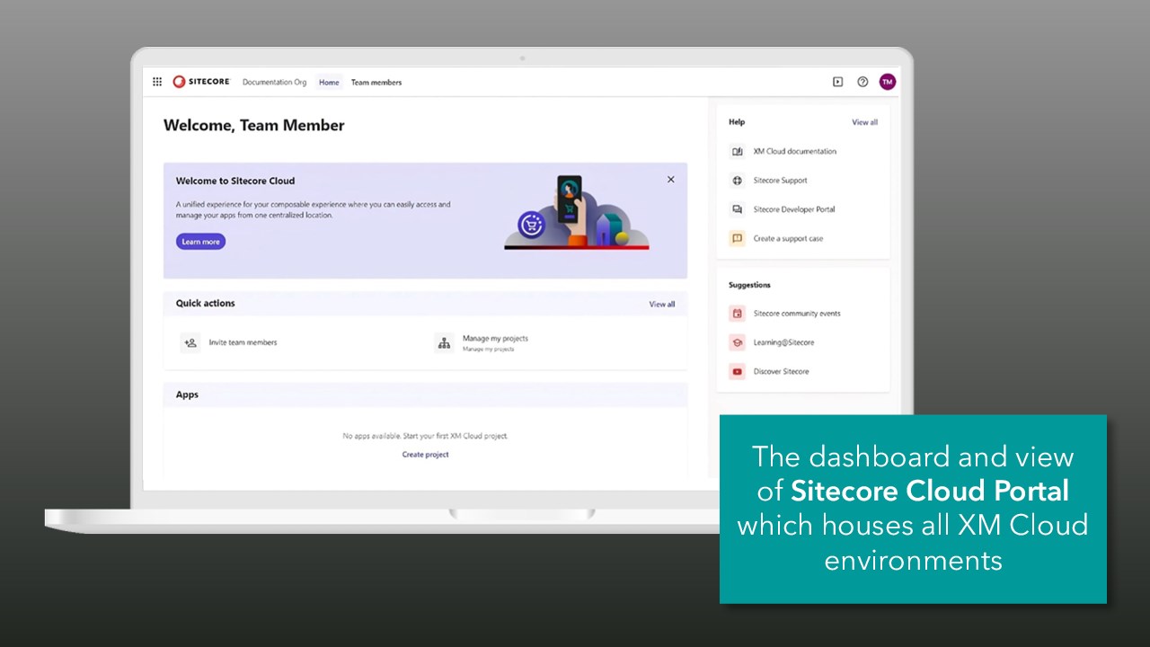This screenshot has height=647, width=1150.
Task: Click the Suggestions panel heading
Action: coord(749,285)
